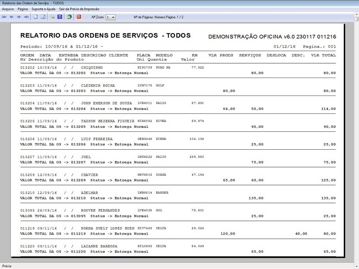The image size is (359, 269).
Task: Click the Pagina.: 001 text
Action: pyautogui.click(x=320, y=47)
